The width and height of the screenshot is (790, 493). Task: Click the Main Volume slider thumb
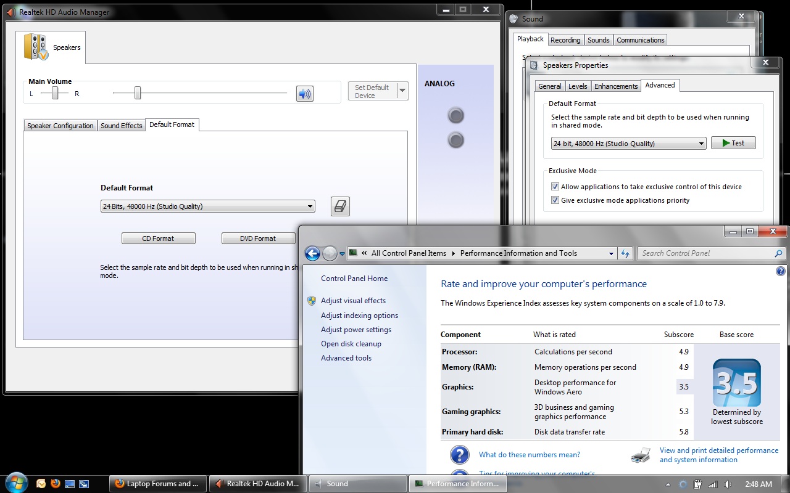[138, 93]
